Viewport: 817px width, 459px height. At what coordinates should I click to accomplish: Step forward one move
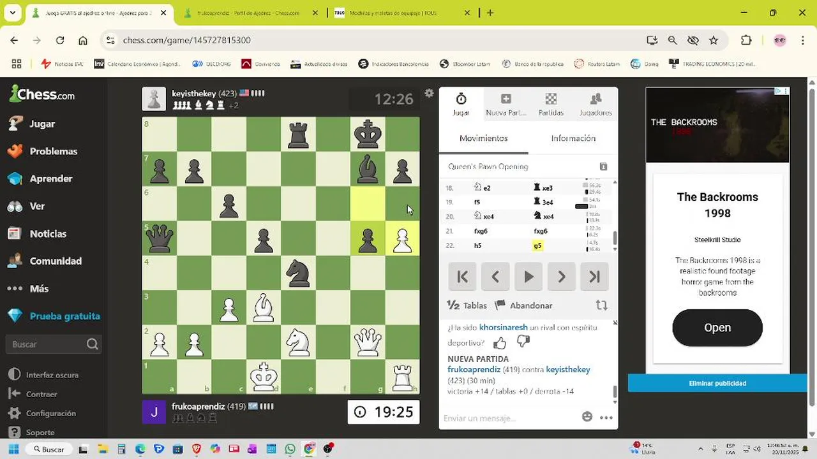tap(562, 277)
